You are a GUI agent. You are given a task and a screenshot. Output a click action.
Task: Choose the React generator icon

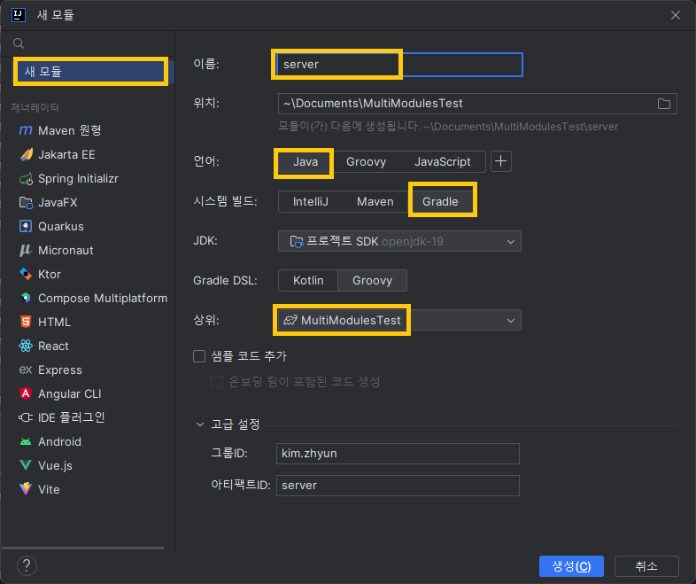point(26,346)
